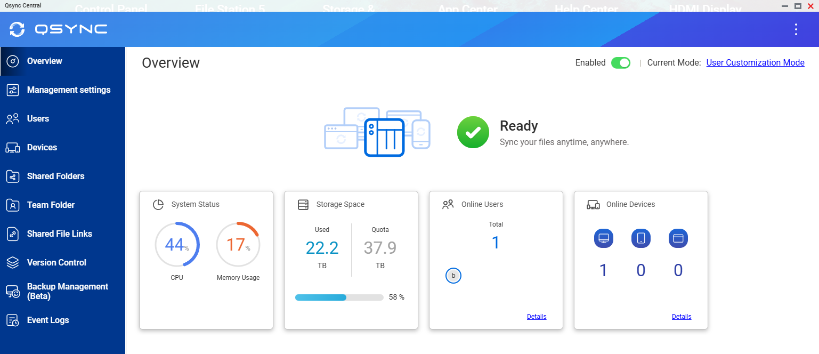Click the Overview sidebar icon

point(13,61)
